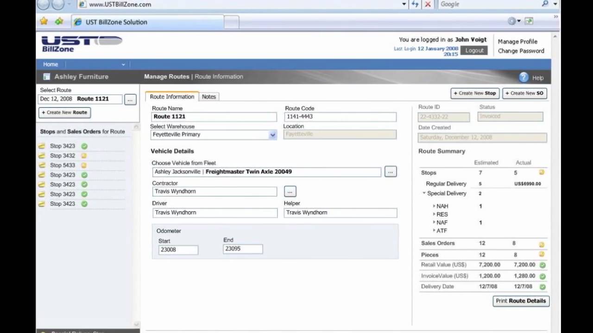Open the address bar history dropdown
593x333 pixels.
[404, 4]
